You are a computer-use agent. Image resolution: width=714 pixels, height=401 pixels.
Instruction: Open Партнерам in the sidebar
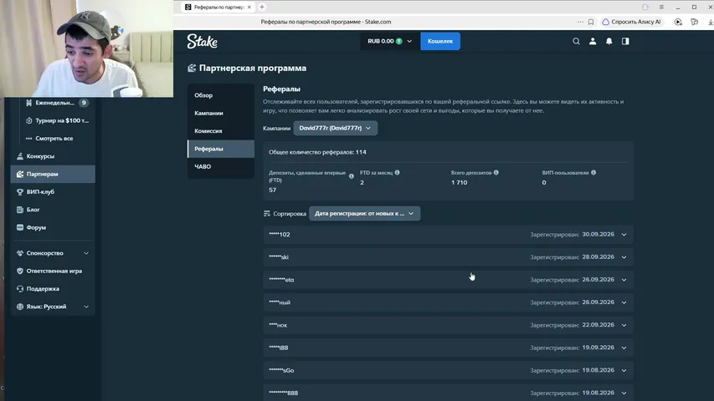(x=53, y=174)
